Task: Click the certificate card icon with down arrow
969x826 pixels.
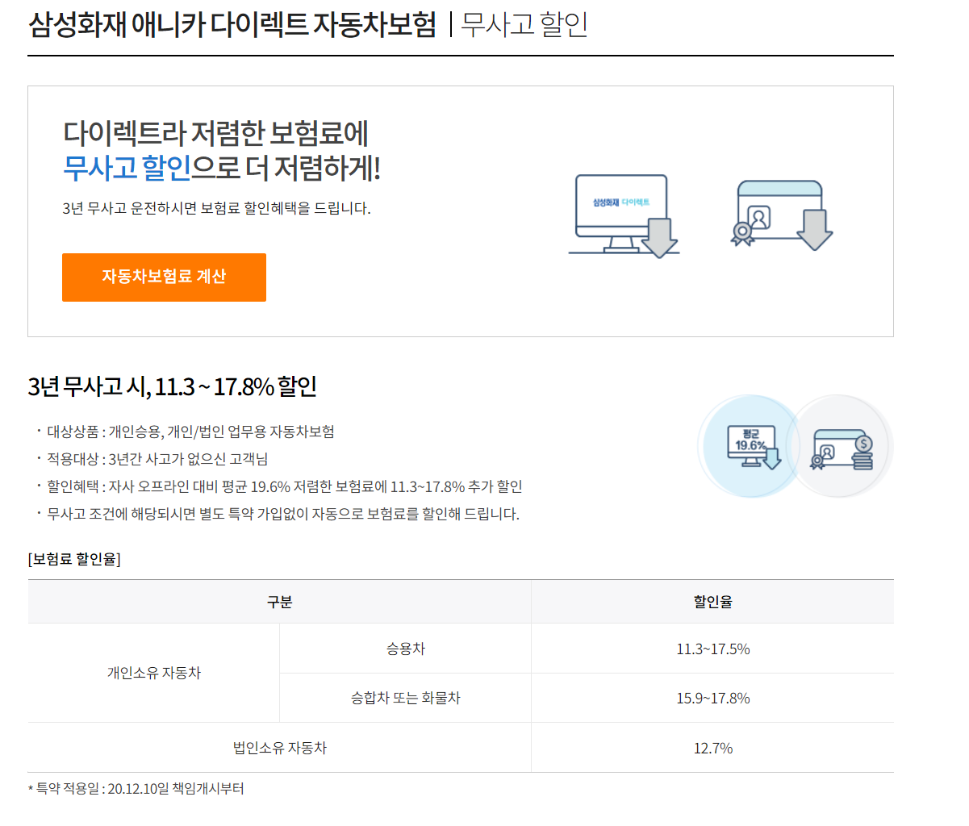Action: click(x=781, y=214)
